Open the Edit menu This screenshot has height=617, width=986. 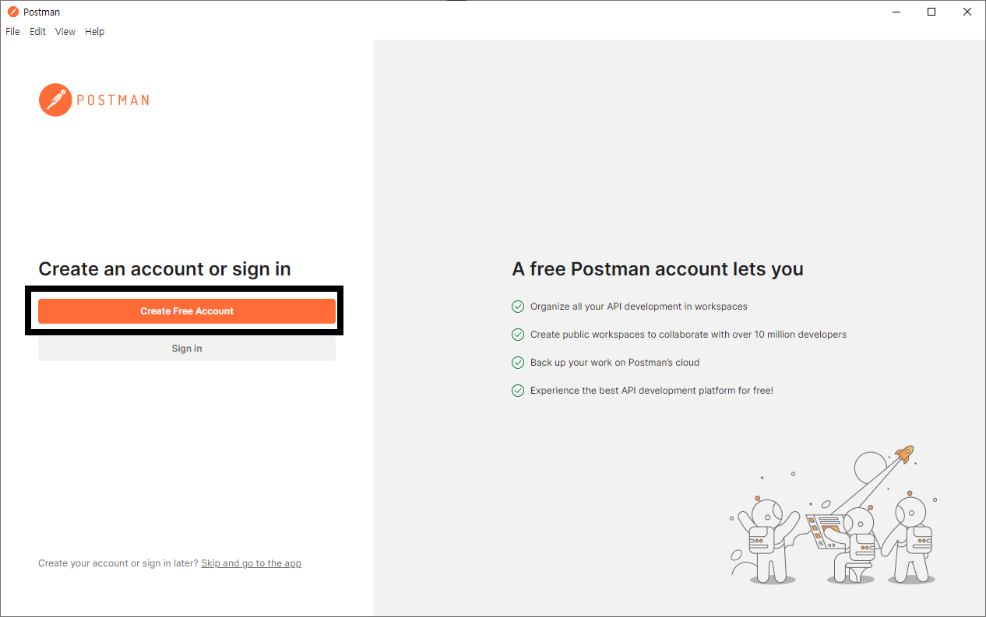click(x=37, y=31)
